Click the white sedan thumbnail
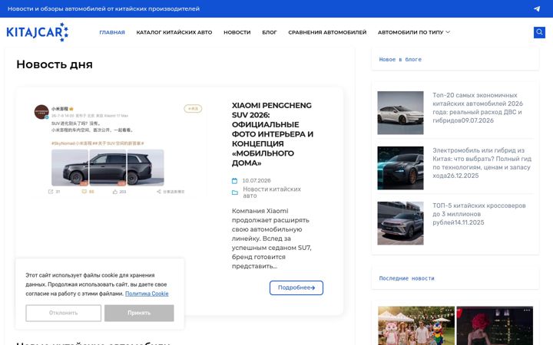553x345 pixels. click(x=400, y=113)
